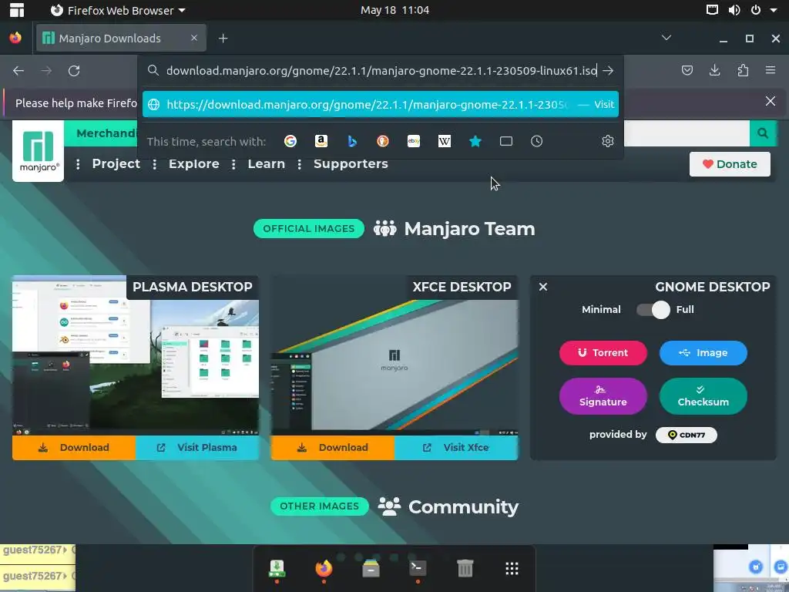Click the OTHER IMAGES badge

click(320, 506)
